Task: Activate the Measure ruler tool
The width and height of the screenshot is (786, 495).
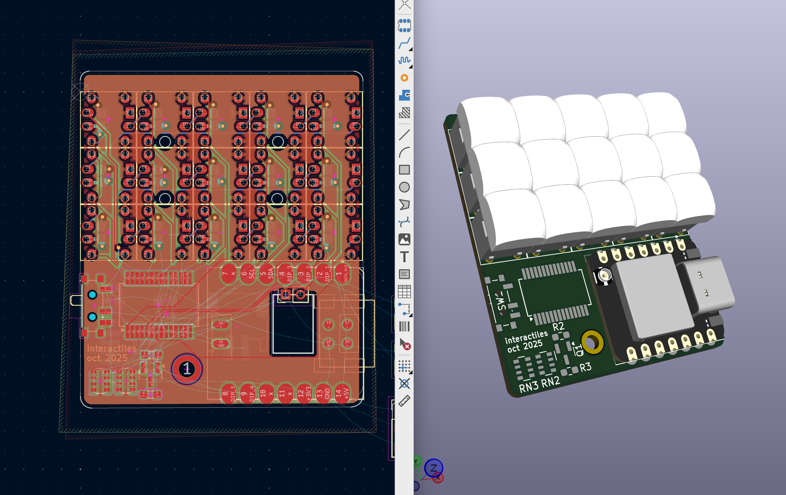Action: [404, 401]
